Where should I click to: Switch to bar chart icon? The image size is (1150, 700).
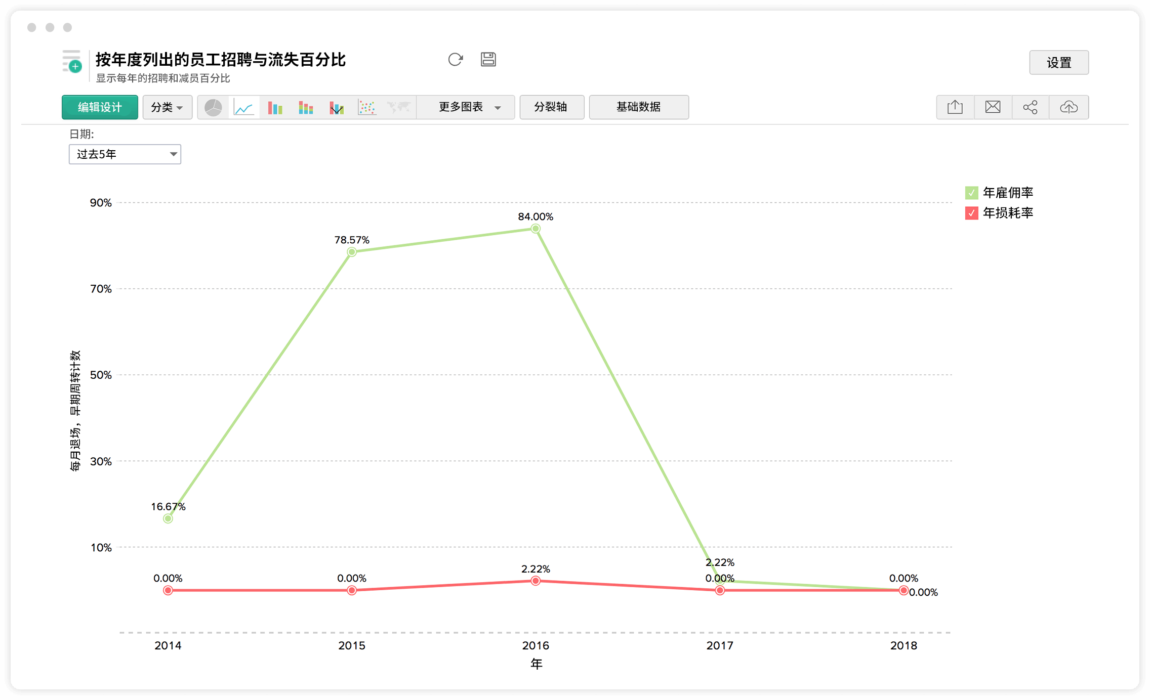pos(275,107)
